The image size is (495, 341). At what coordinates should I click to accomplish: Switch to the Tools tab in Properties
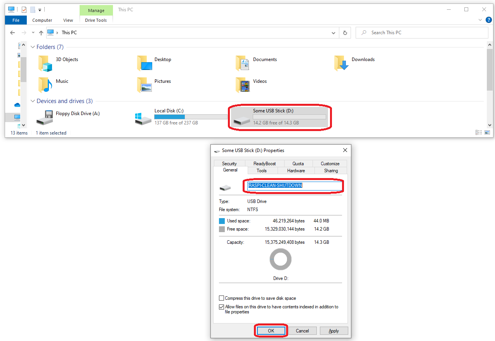tap(262, 171)
